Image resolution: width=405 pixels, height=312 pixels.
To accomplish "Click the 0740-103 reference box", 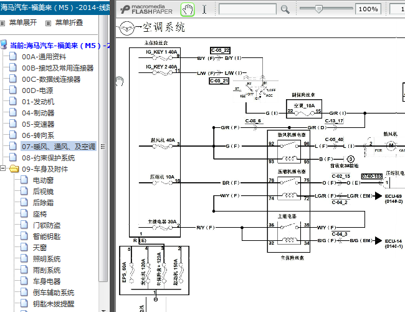I will pos(372,176).
